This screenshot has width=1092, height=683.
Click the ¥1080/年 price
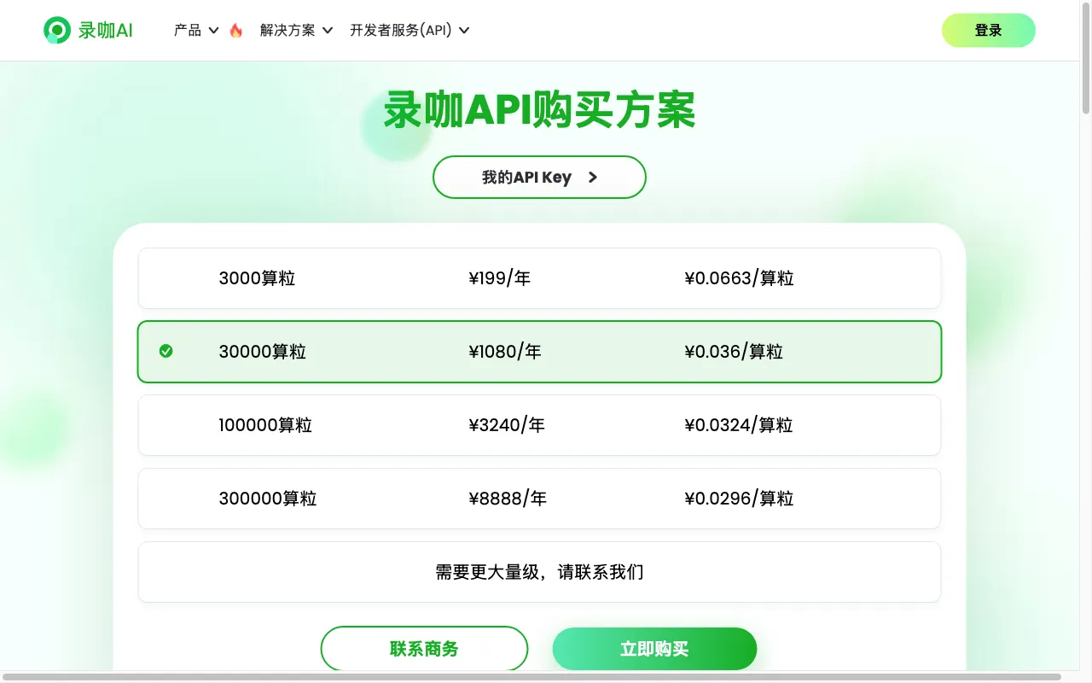pos(505,352)
